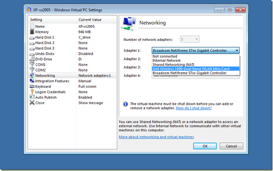The height and width of the screenshot is (171, 273).
Task: Click the 'Enabled' Auto Publish value
Action: 85,98
